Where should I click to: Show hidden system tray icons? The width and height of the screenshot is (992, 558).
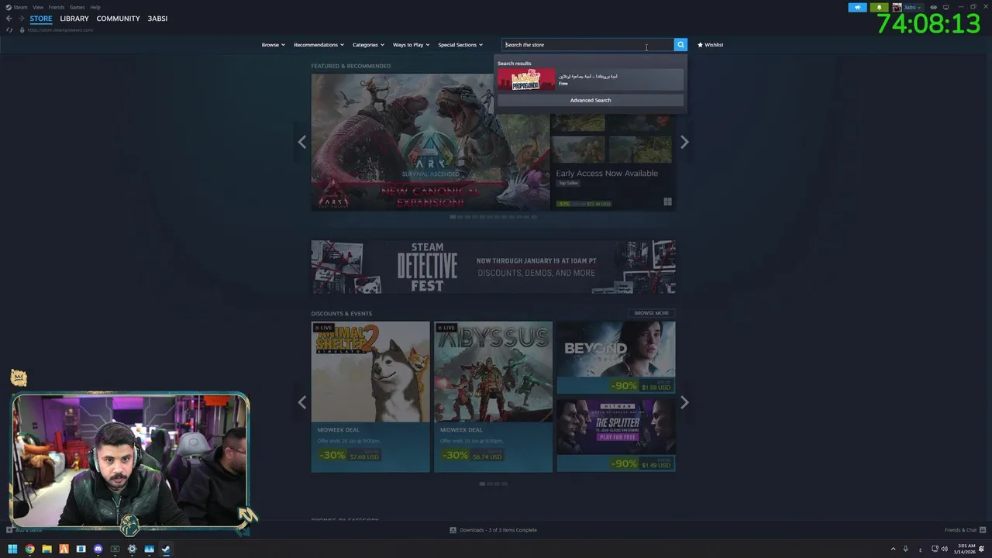pos(893,549)
